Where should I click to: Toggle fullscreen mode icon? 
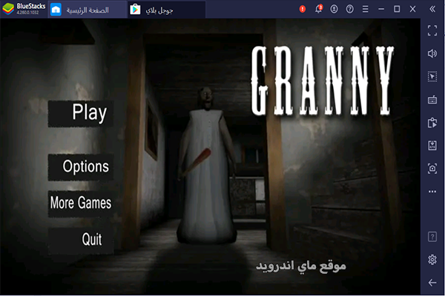(432, 30)
